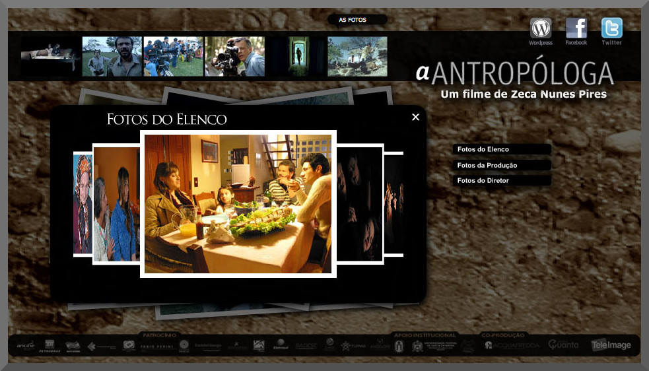Click the TeleImage co-production logo
This screenshot has width=649, height=371.
tap(611, 345)
